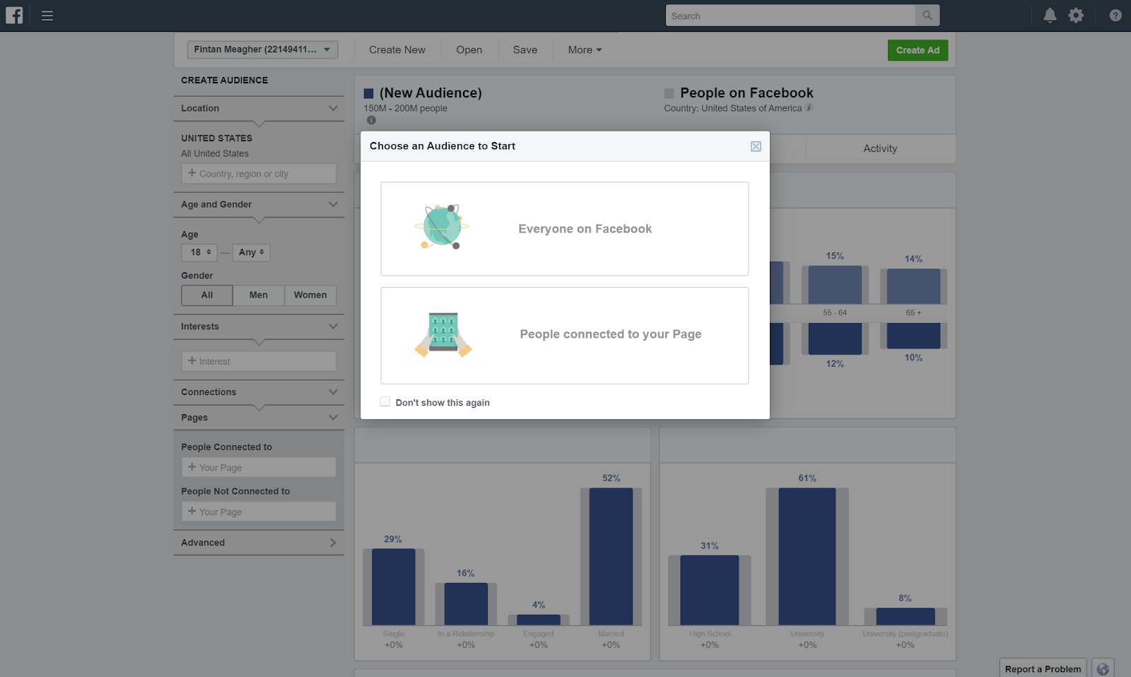Check the Don't show this again box
1131x677 pixels.
385,402
